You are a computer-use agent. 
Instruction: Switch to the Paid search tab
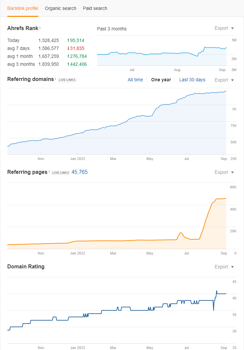click(x=95, y=8)
